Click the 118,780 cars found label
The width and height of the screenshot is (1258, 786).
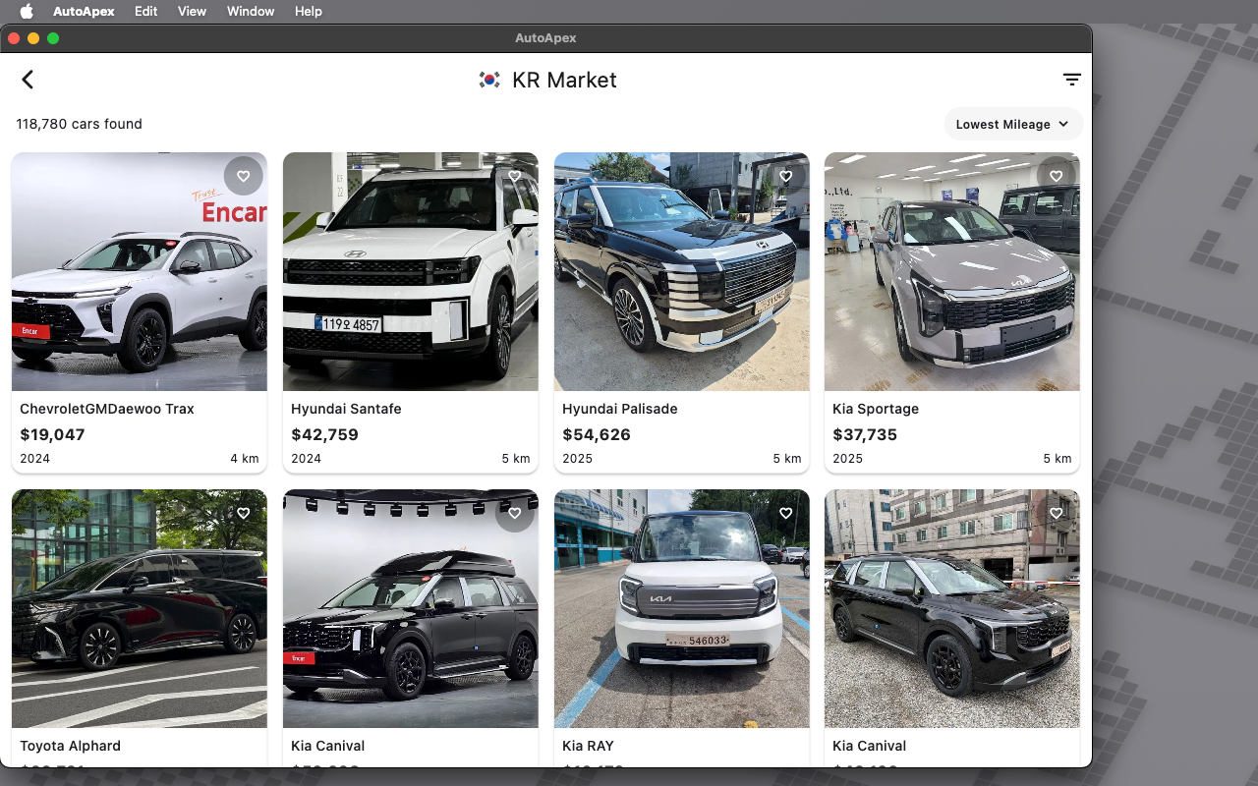pos(79,124)
